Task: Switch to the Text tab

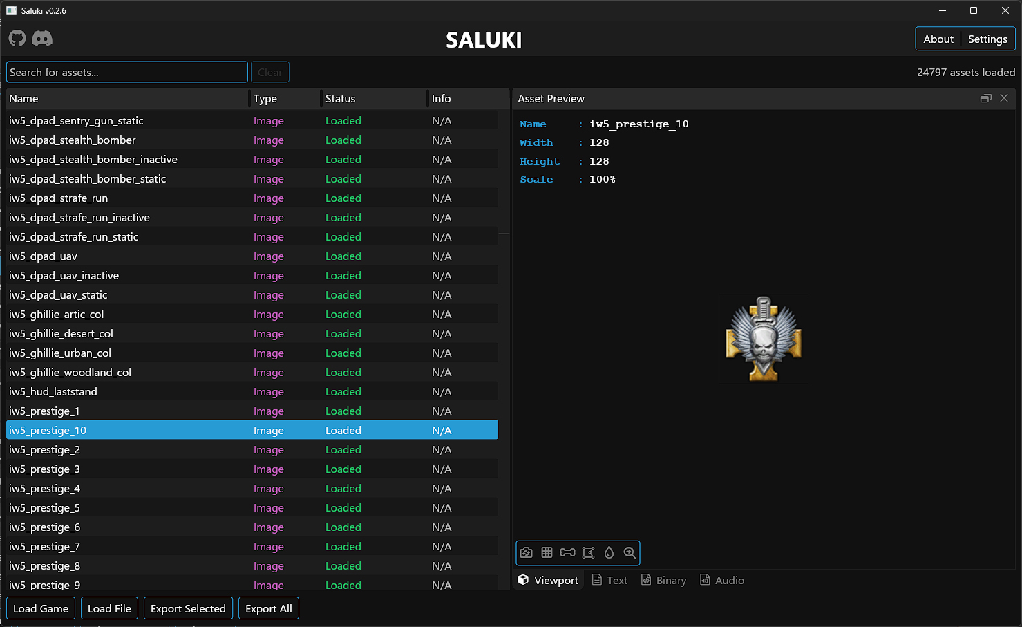Action: click(x=609, y=580)
